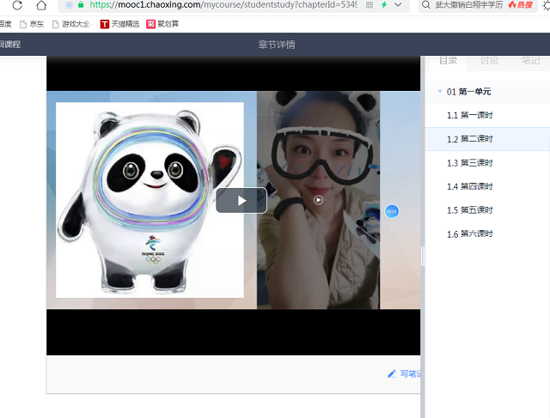Switch to the 目录 tab
The image size is (550, 418).
click(449, 61)
